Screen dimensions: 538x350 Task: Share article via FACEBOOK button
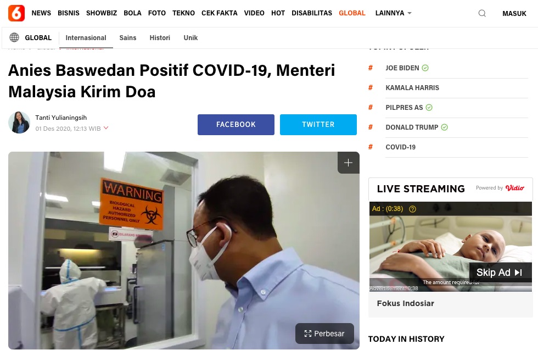pyautogui.click(x=236, y=124)
